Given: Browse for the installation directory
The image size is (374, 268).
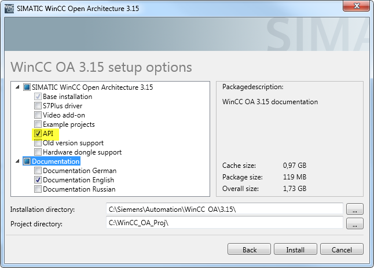Looking at the screenshot, I should (x=355, y=209).
